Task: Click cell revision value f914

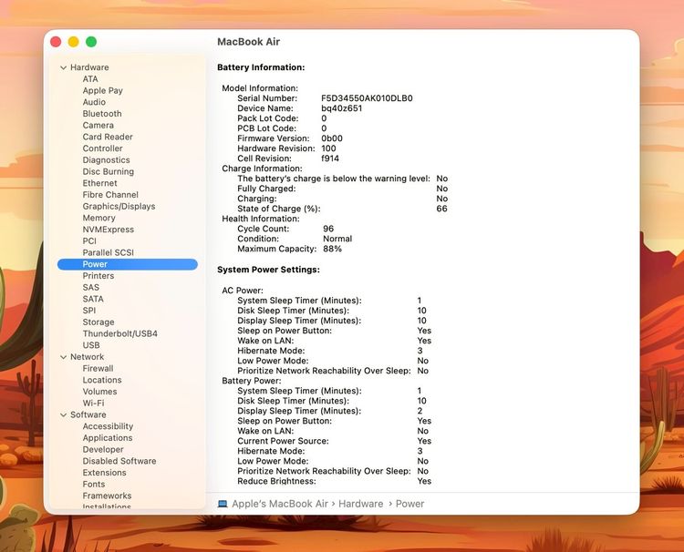Action: 330,158
